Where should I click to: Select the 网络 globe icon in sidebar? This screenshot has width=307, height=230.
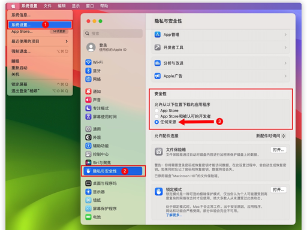88,79
